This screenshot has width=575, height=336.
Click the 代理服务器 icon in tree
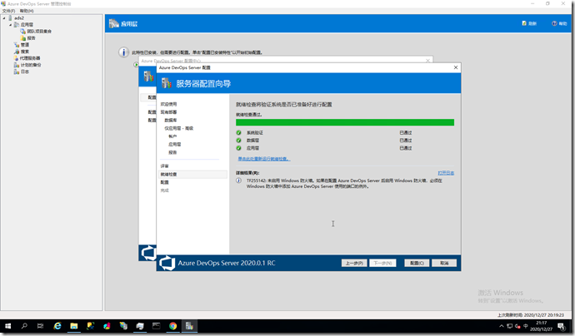coord(17,58)
